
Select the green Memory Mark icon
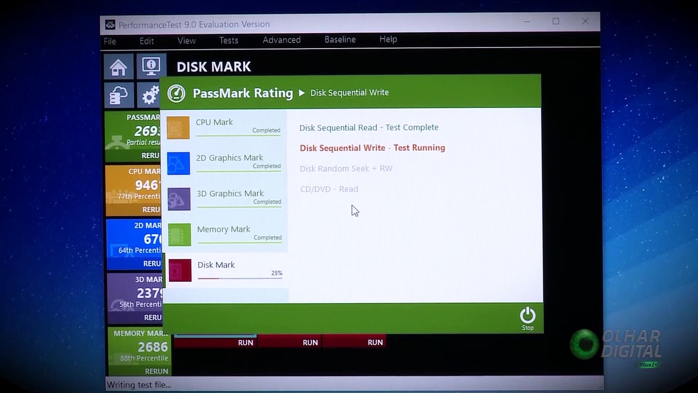[179, 235]
